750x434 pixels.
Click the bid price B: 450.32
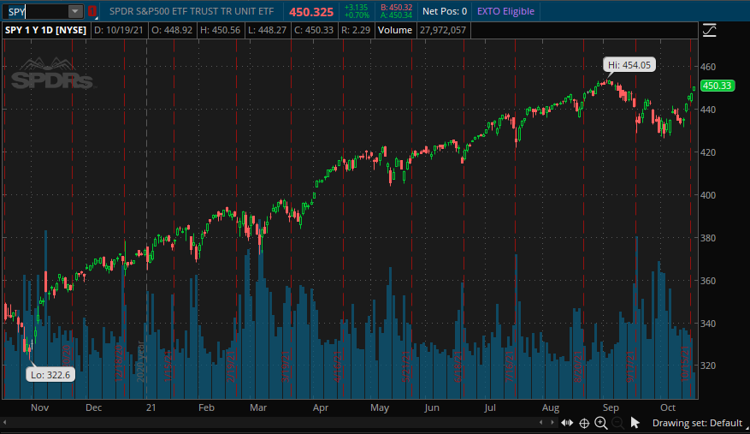coord(396,8)
